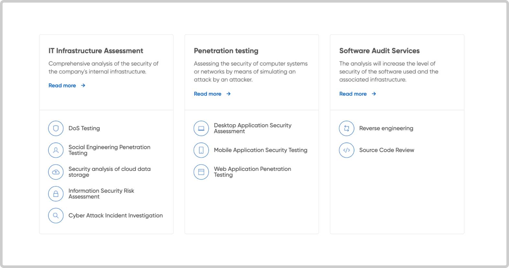The height and width of the screenshot is (268, 509).
Task: Click the IT Infrastructure Assessment heading
Action: tap(96, 51)
